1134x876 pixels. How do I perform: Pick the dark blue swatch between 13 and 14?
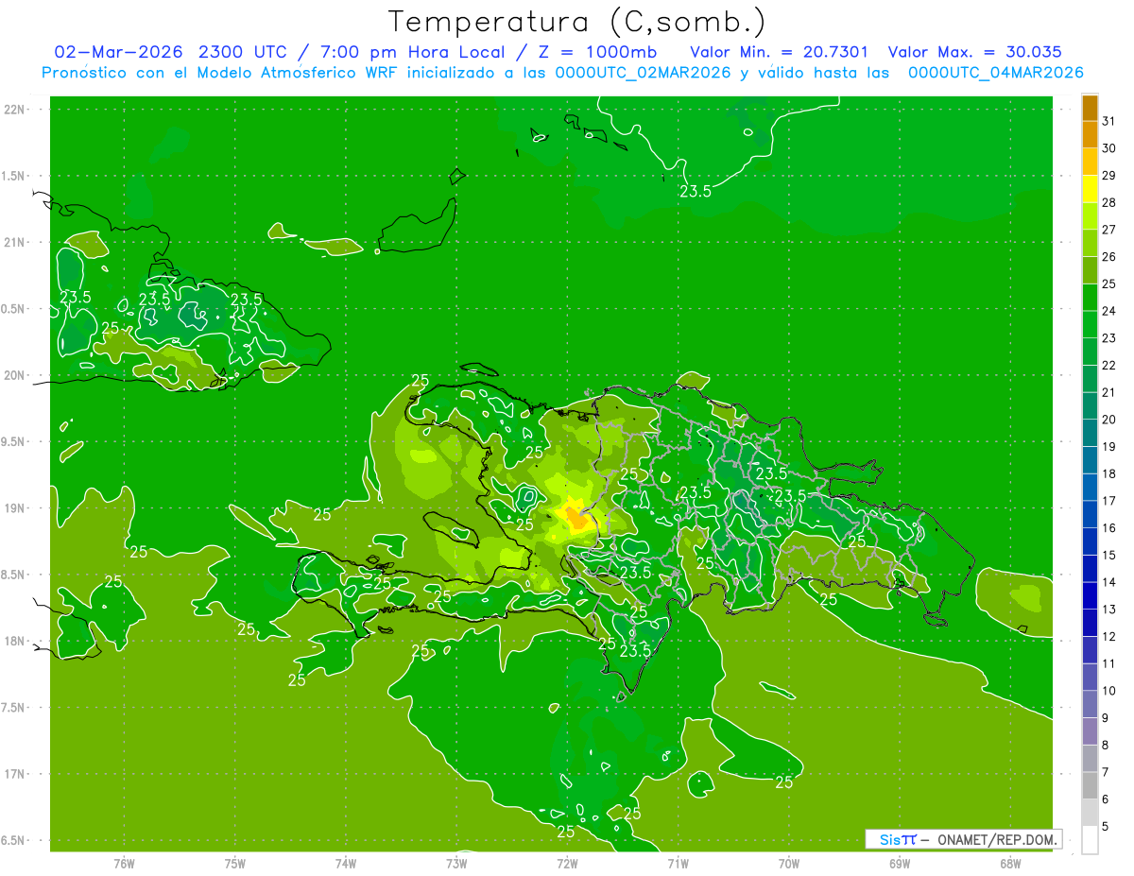(1090, 595)
